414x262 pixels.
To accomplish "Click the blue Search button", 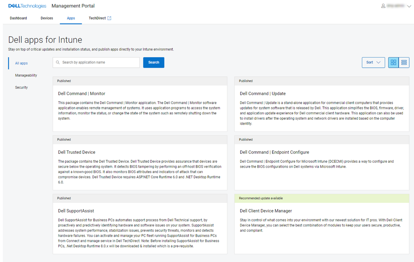I will point(154,62).
